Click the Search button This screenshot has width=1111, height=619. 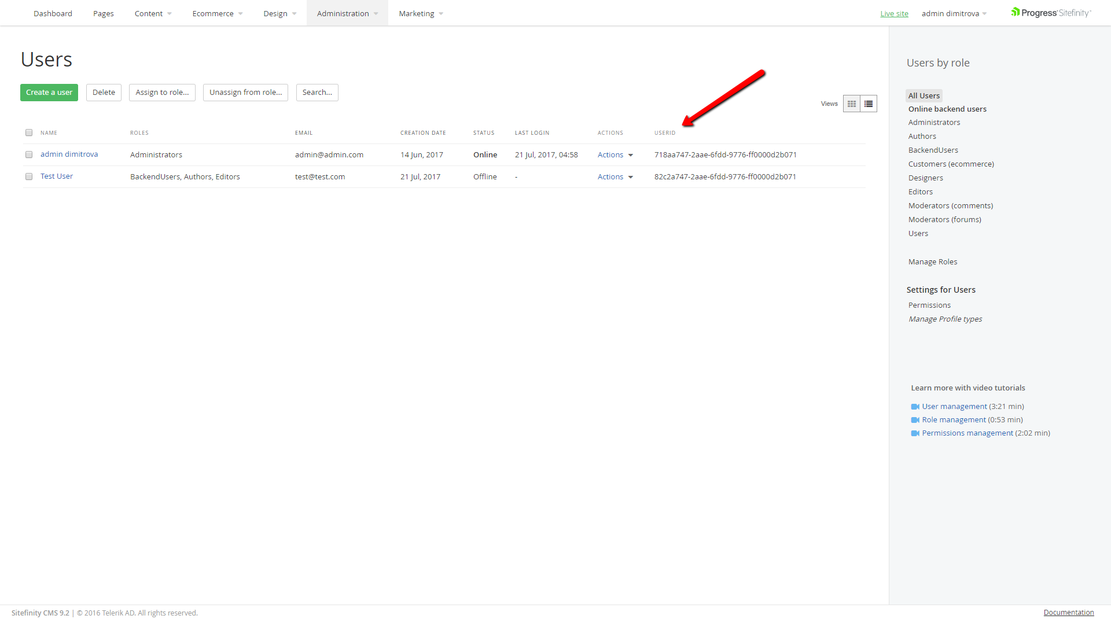pos(317,93)
